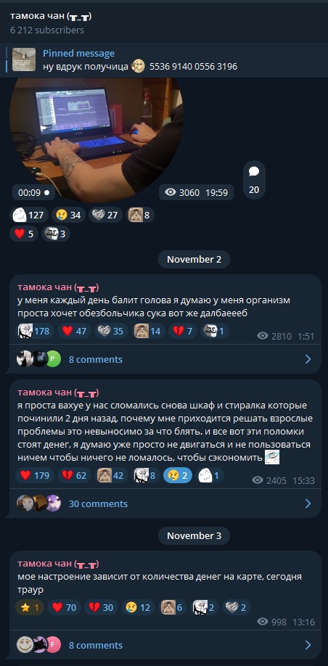Open the pinned message thumbnail
Screen dimensions: 328x666
24,60
